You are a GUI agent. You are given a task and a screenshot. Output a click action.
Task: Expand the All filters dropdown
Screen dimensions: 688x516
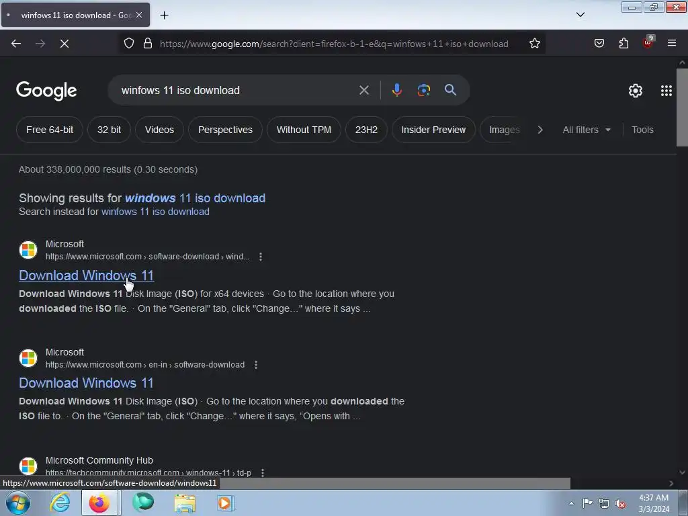click(586, 130)
